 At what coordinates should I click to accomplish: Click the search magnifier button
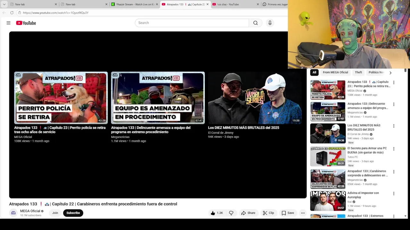[255, 23]
